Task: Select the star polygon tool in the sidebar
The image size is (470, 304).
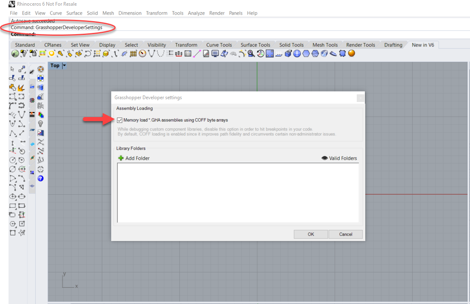Action: click(x=22, y=233)
